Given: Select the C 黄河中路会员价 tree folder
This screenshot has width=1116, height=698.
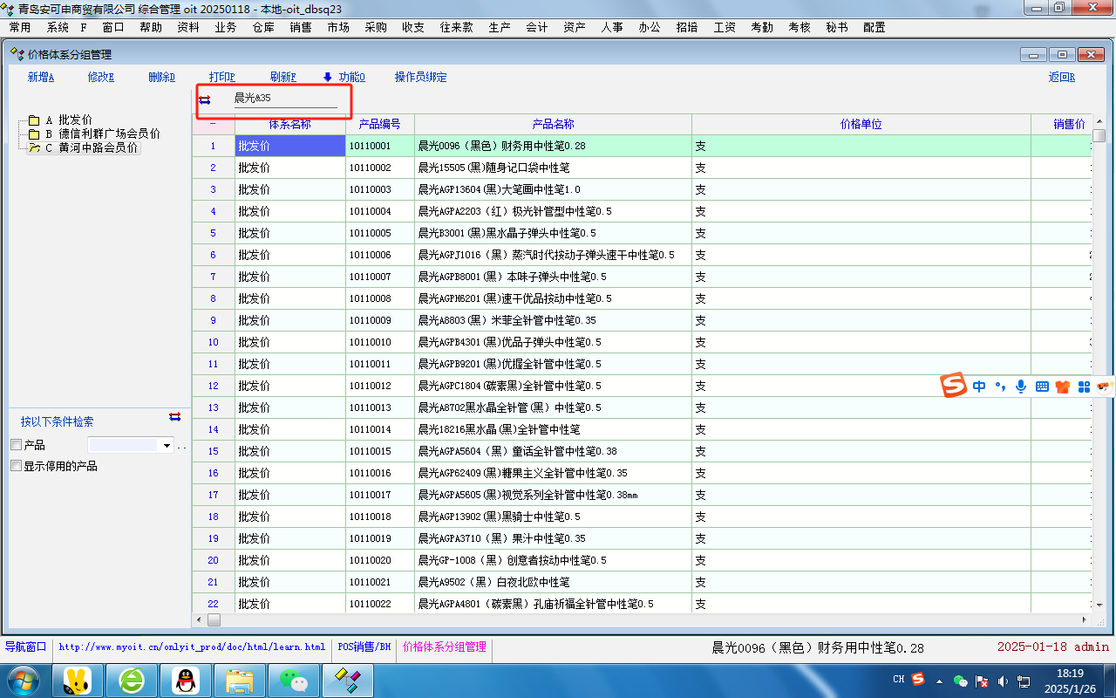Looking at the screenshot, I should [92, 148].
